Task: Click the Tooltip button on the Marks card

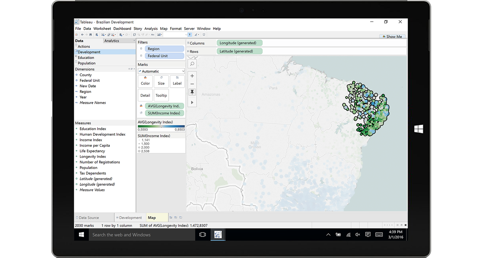Action: (161, 95)
